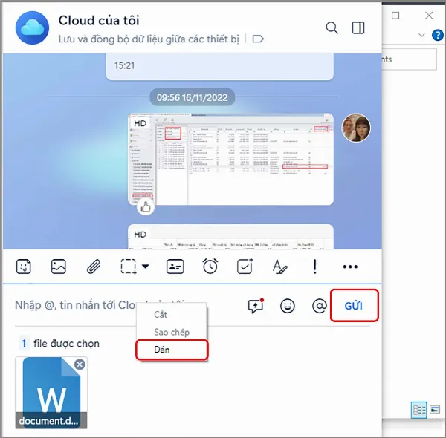Open the sticker picker icon
Screen dimensions: 446x438
[x=23, y=267]
